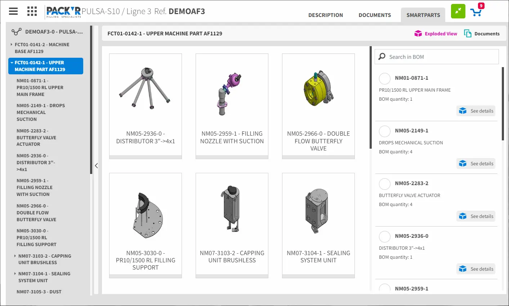The height and width of the screenshot is (306, 509).
Task: Expand the FCT01-0141-2 Machine Base node
Action: 12,45
